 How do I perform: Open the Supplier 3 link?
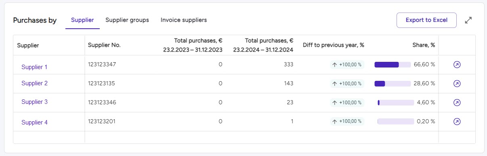pos(34,102)
